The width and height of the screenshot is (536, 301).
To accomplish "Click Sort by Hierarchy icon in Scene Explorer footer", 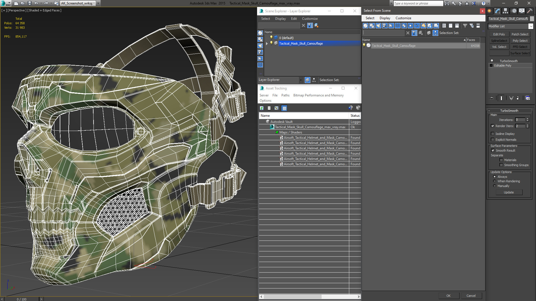I will pyautogui.click(x=314, y=80).
